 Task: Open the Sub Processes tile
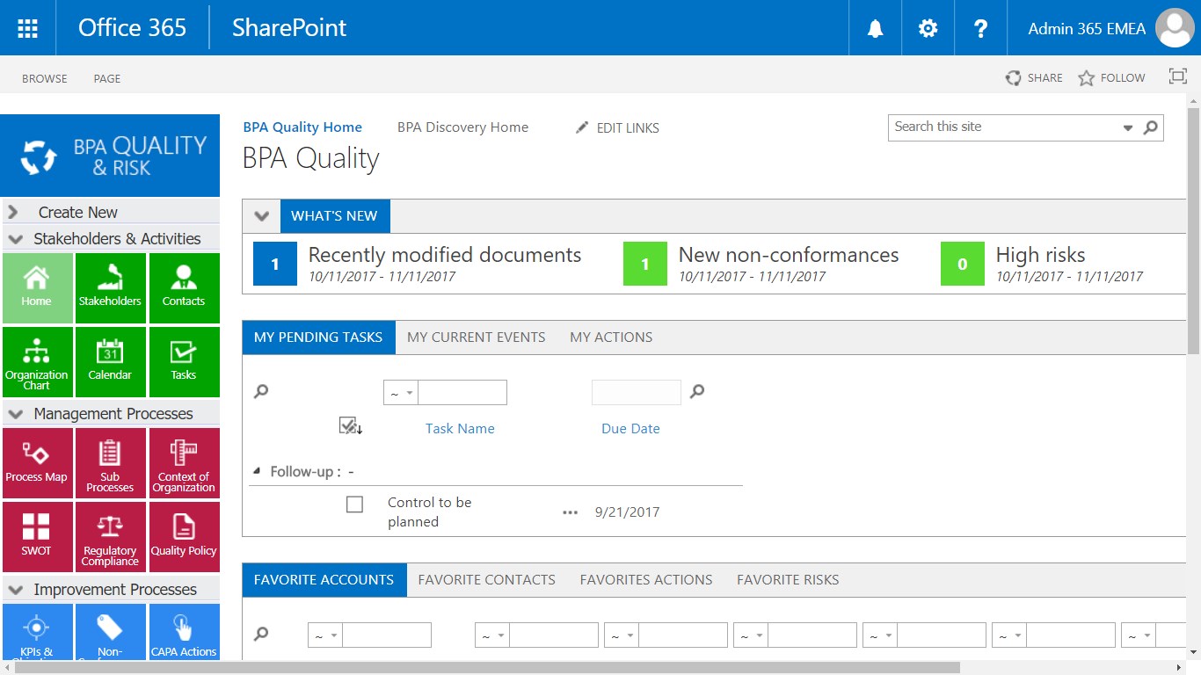coord(110,463)
